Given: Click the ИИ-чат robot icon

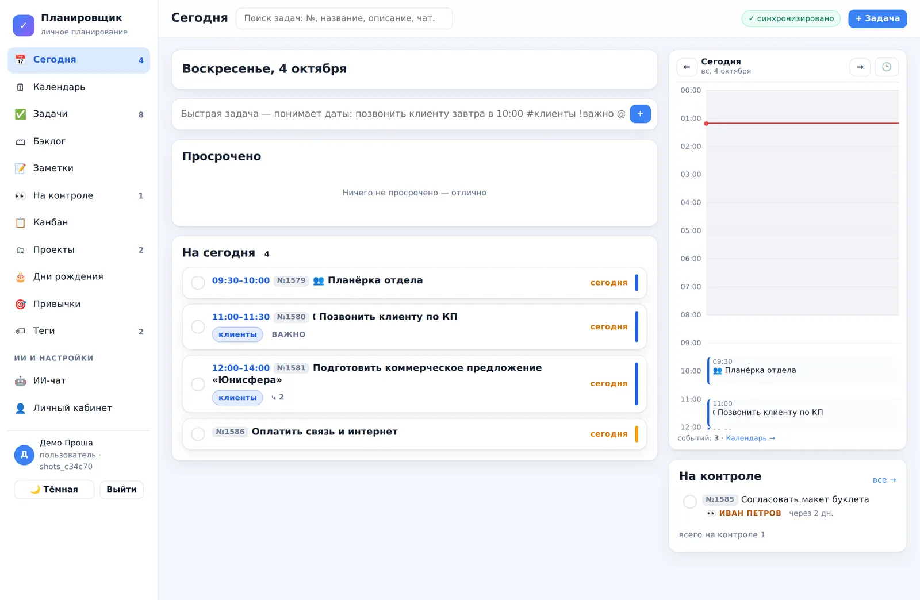Looking at the screenshot, I should [20, 381].
